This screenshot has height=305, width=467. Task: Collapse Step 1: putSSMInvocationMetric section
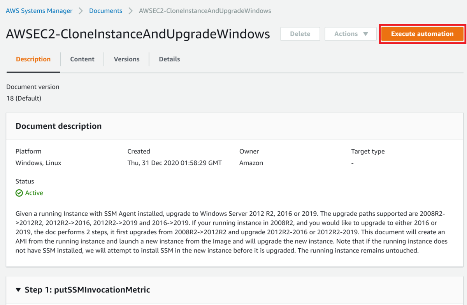(19, 290)
